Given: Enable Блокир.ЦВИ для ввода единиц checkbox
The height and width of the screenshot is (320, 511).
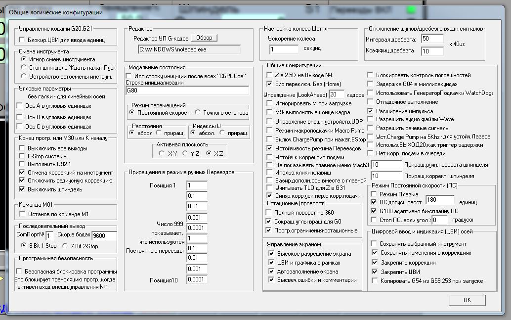Looking at the screenshot, I should tap(22, 40).
